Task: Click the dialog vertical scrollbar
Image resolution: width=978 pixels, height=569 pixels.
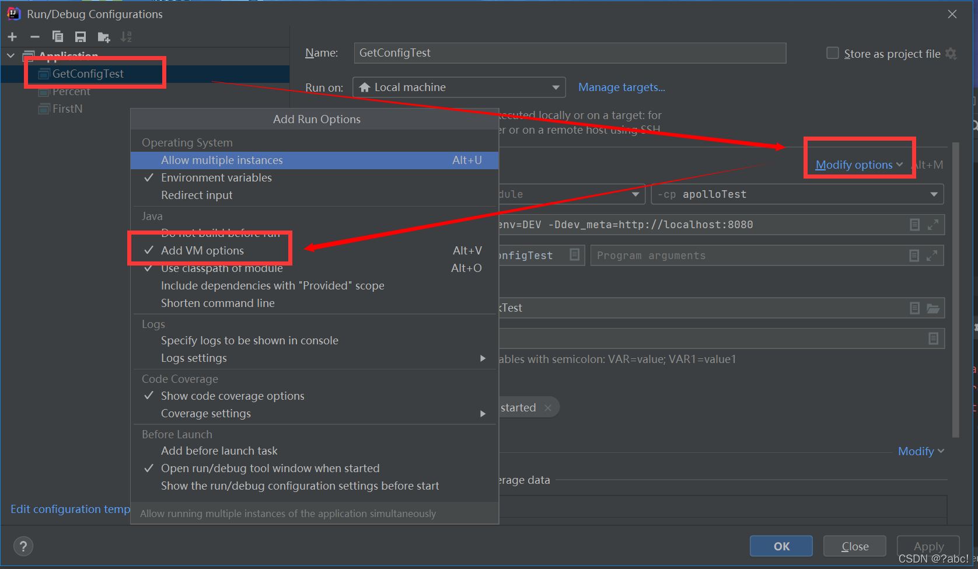Action: (x=956, y=289)
